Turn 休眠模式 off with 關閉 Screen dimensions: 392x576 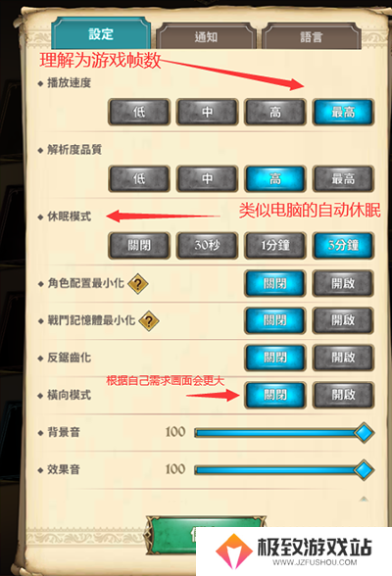click(139, 245)
